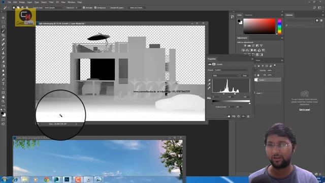This screenshot has width=325, height=183.
Task: Select the Move tool
Action: click(x=3, y=18)
